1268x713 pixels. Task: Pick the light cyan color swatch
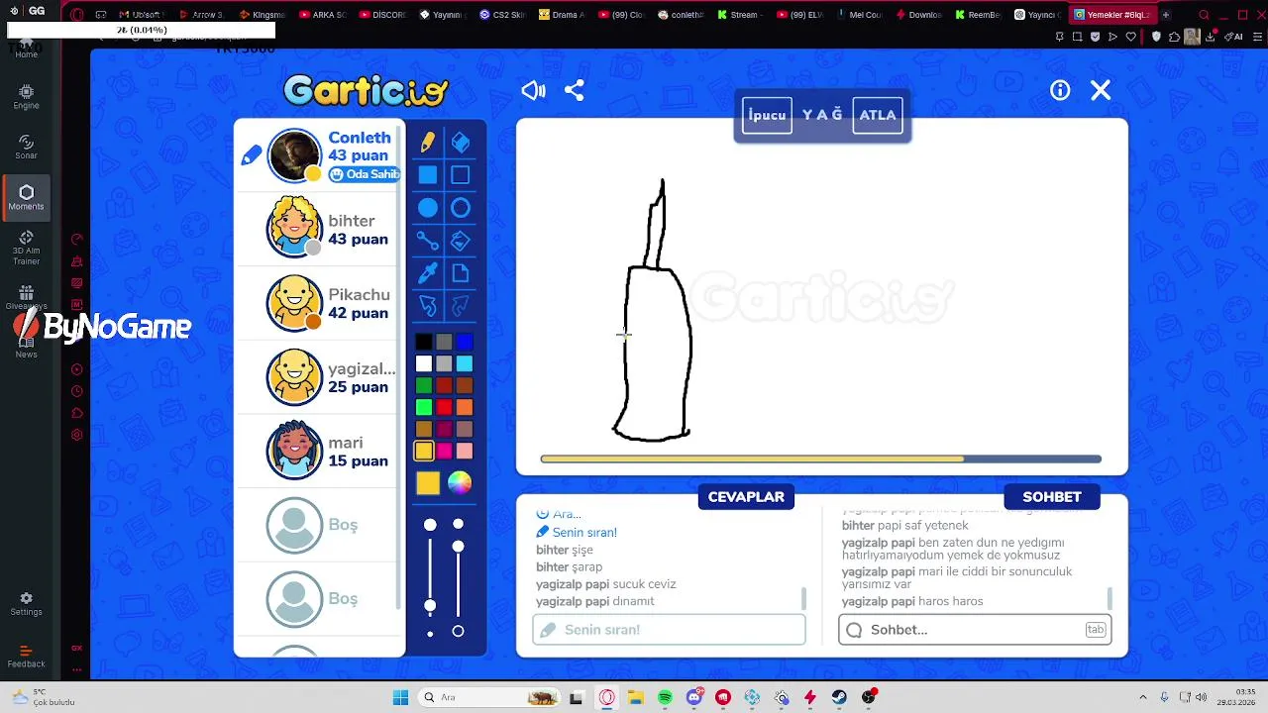[465, 363]
